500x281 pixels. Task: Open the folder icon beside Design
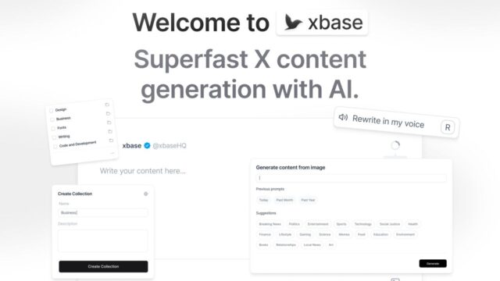pyautogui.click(x=107, y=105)
